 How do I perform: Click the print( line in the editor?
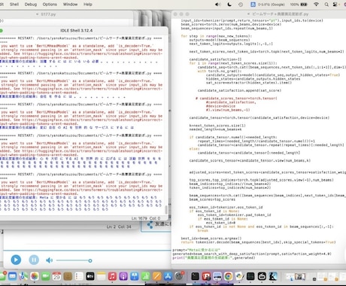(x=214, y=257)
